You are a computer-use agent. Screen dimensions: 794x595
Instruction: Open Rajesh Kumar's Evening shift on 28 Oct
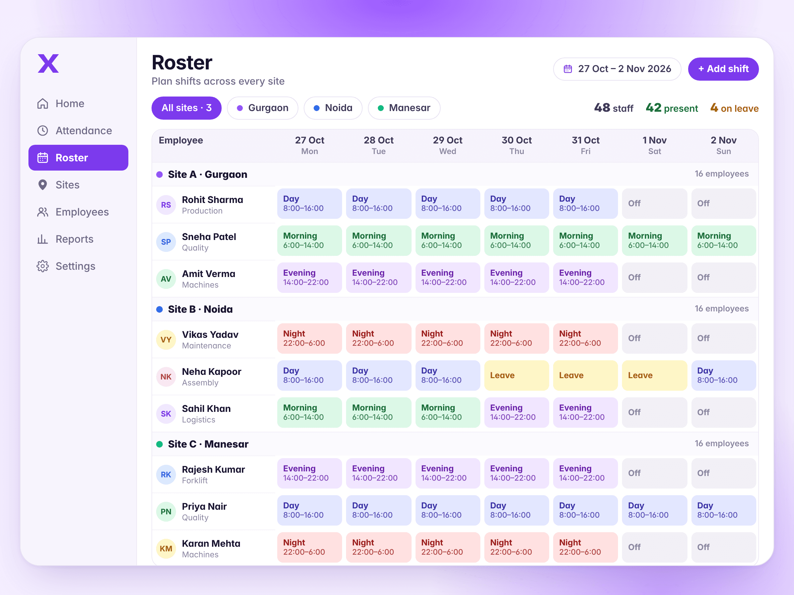point(378,473)
